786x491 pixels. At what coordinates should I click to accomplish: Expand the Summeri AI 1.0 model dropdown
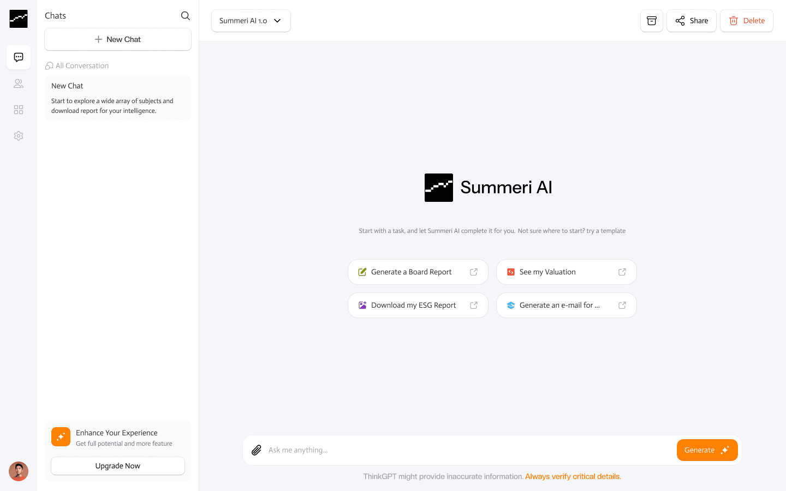251,21
